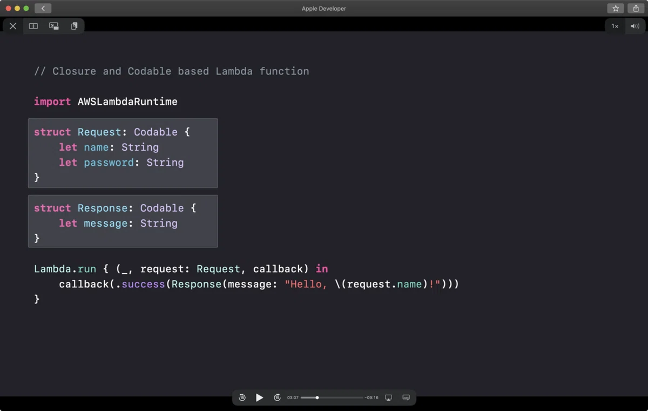Screen dimensions: 648x411
Task: Skip forward 15 seconds
Action: 277,397
